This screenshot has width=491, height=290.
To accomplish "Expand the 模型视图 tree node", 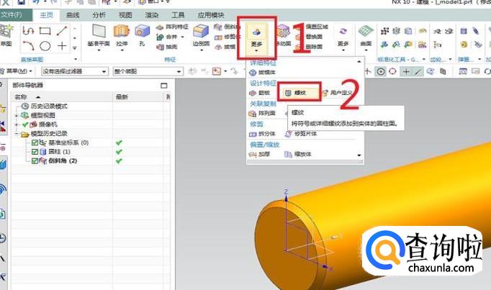I will click(17, 116).
